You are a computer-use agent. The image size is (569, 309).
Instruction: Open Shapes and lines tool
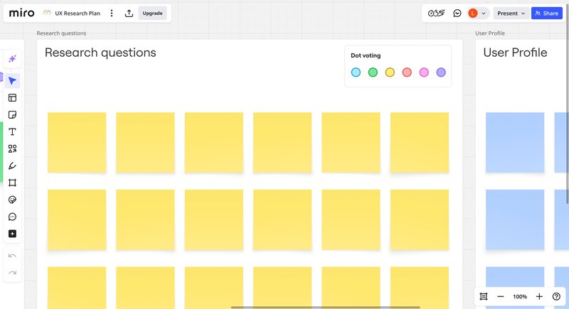(x=12, y=149)
